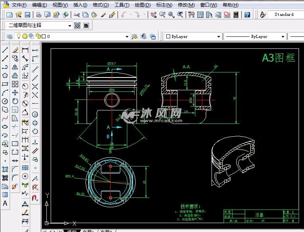Screen dimensions: 304x232
Task: Select the Move tool
Action: (15, 93)
